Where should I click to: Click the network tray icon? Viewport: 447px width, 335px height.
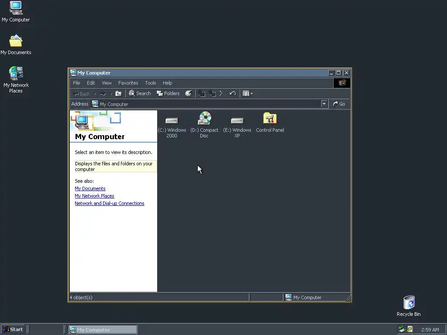(402, 329)
